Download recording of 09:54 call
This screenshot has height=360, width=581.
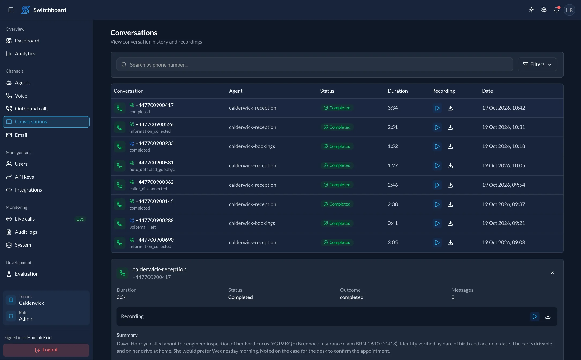450,185
